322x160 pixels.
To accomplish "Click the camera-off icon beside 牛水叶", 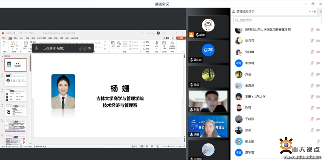I will 318,63.
